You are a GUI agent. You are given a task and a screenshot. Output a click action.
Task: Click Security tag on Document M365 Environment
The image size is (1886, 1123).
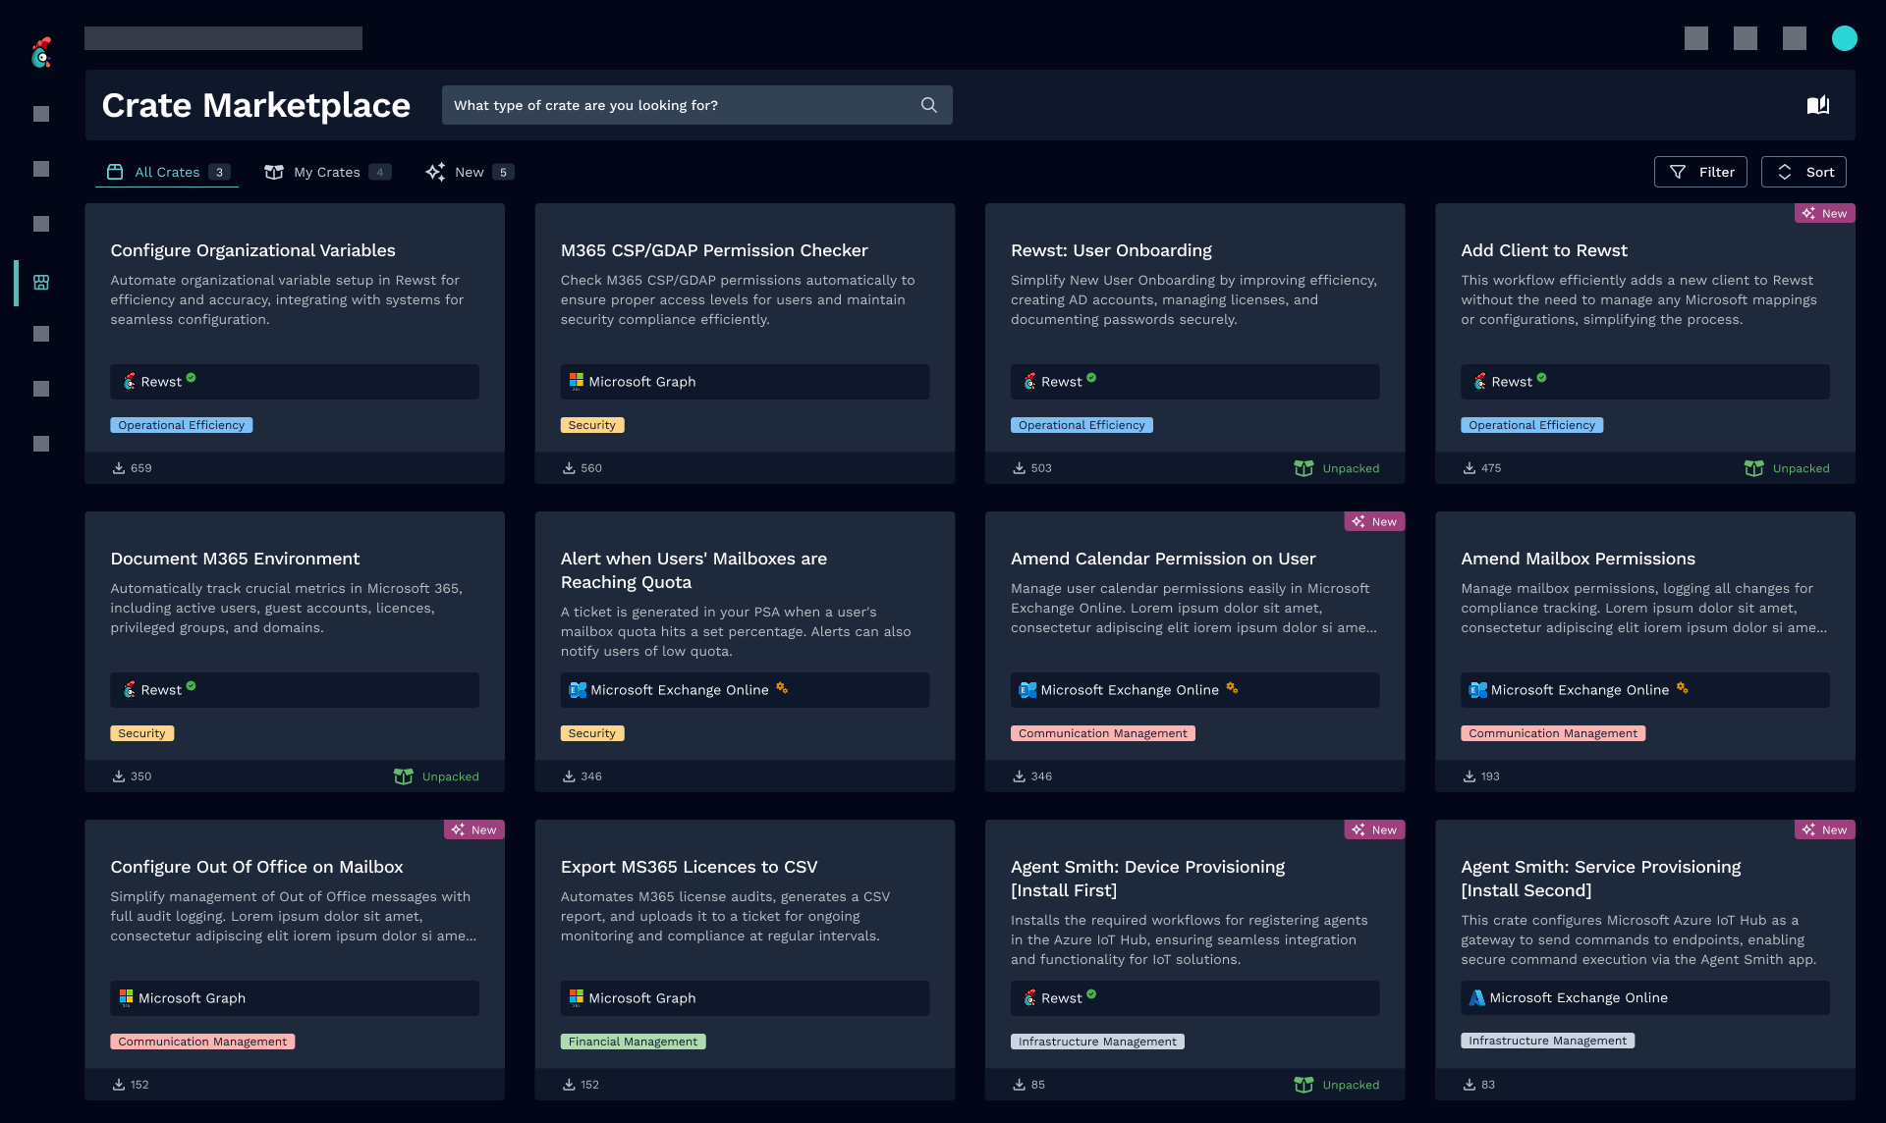[x=141, y=733]
